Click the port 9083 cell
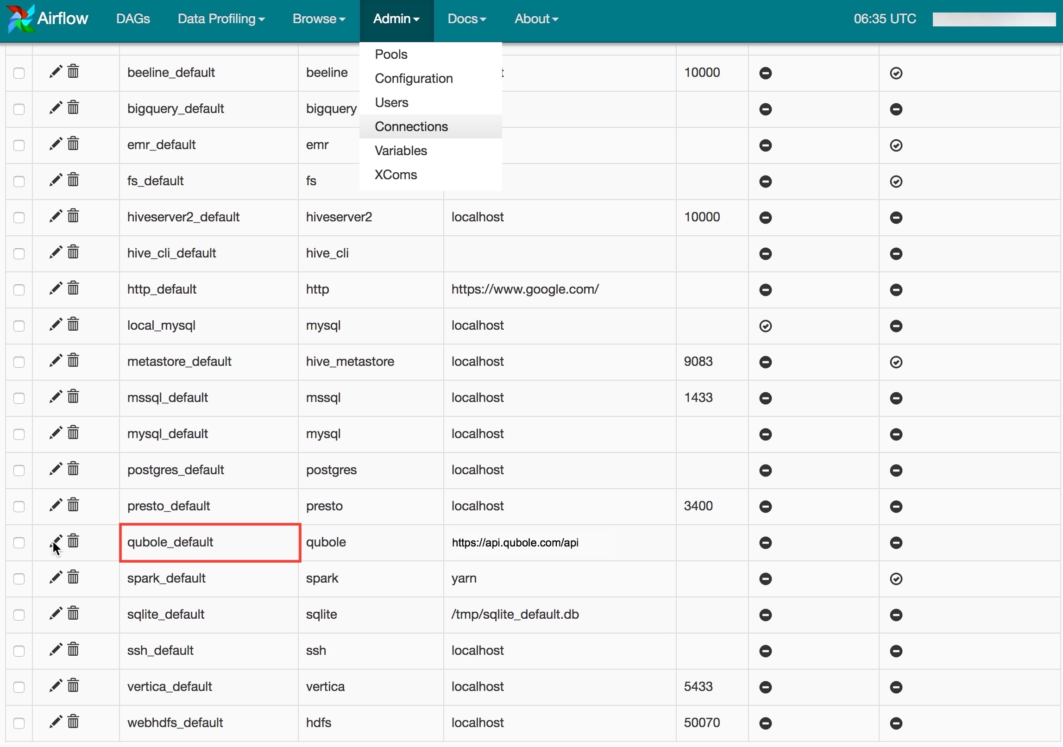Image resolution: width=1063 pixels, height=747 pixels. 712,362
